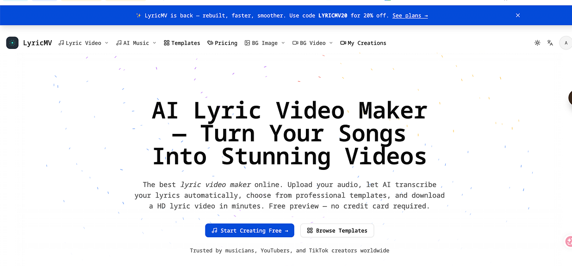
Task: Click the tag icon beside Pricing
Action: (210, 43)
